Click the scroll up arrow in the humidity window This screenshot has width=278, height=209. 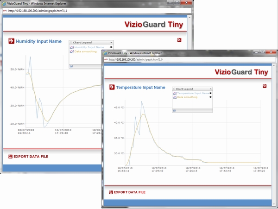tap(190, 17)
